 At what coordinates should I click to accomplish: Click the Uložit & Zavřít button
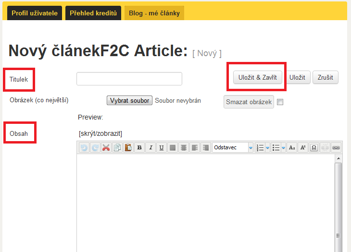click(257, 78)
